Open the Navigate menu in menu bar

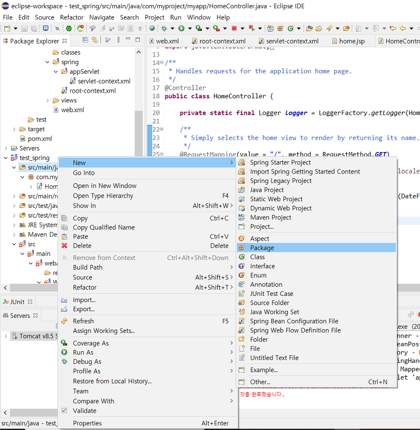pyautogui.click(x=101, y=17)
